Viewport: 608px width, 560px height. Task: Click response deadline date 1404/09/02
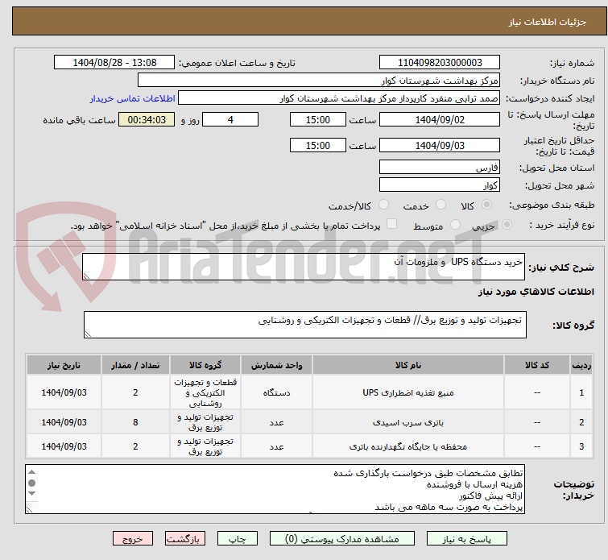point(440,119)
